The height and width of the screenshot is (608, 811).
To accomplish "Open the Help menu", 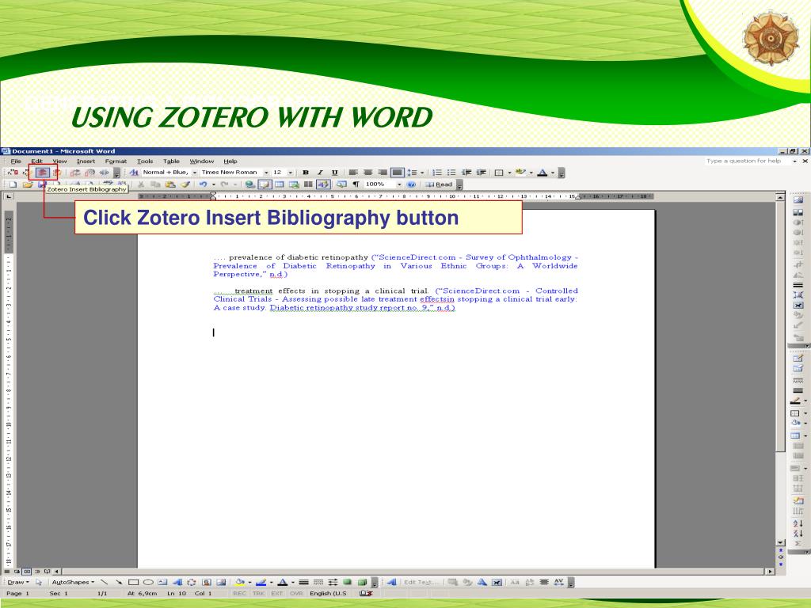I will (230, 161).
